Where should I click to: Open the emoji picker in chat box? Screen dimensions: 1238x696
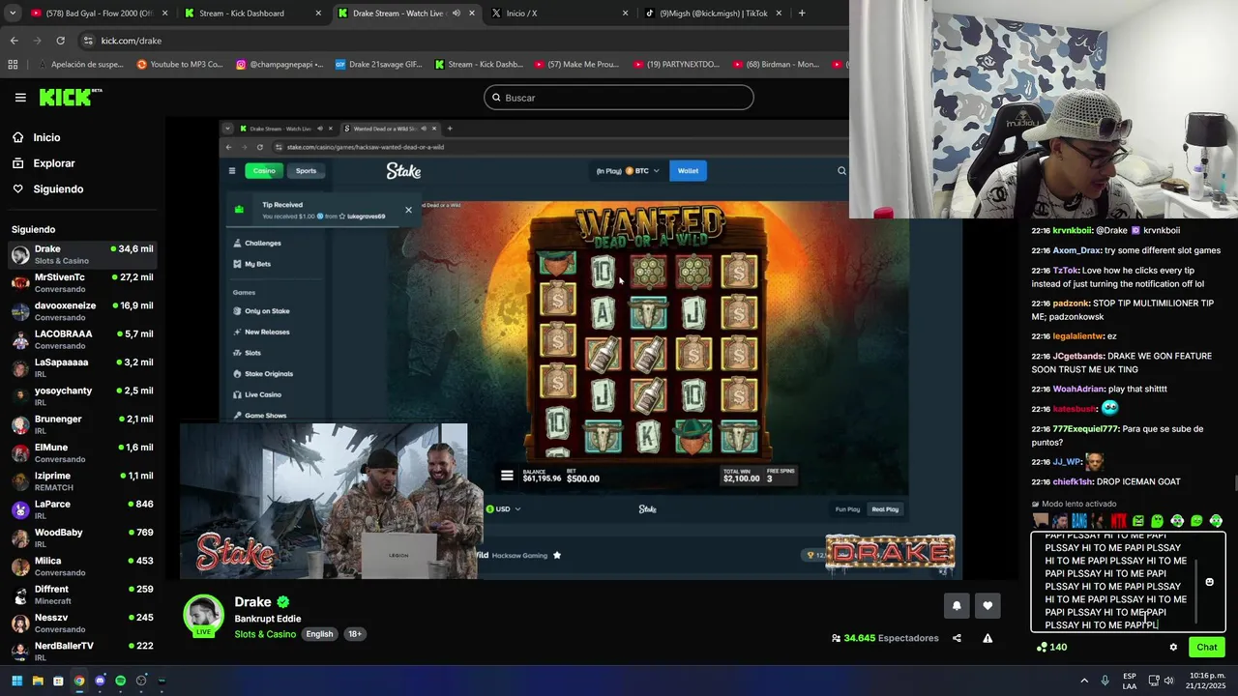pos(1209,582)
